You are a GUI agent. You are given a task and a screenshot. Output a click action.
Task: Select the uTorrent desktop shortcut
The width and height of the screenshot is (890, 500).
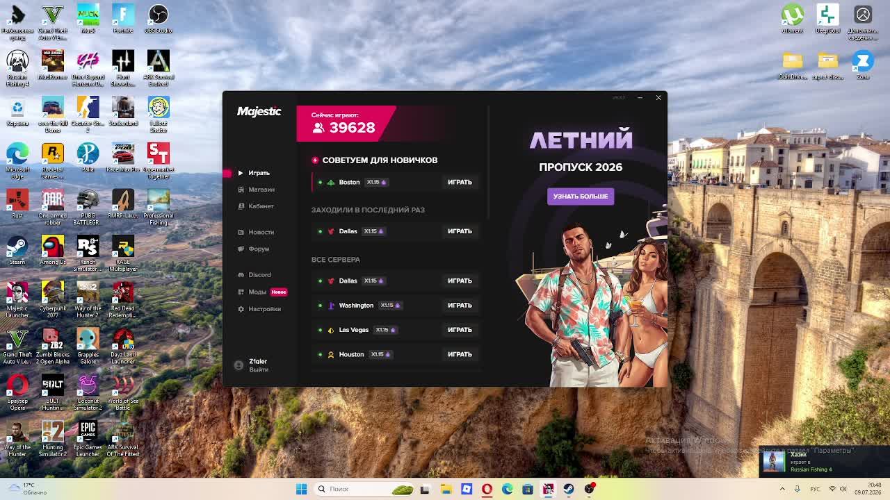tap(792, 19)
